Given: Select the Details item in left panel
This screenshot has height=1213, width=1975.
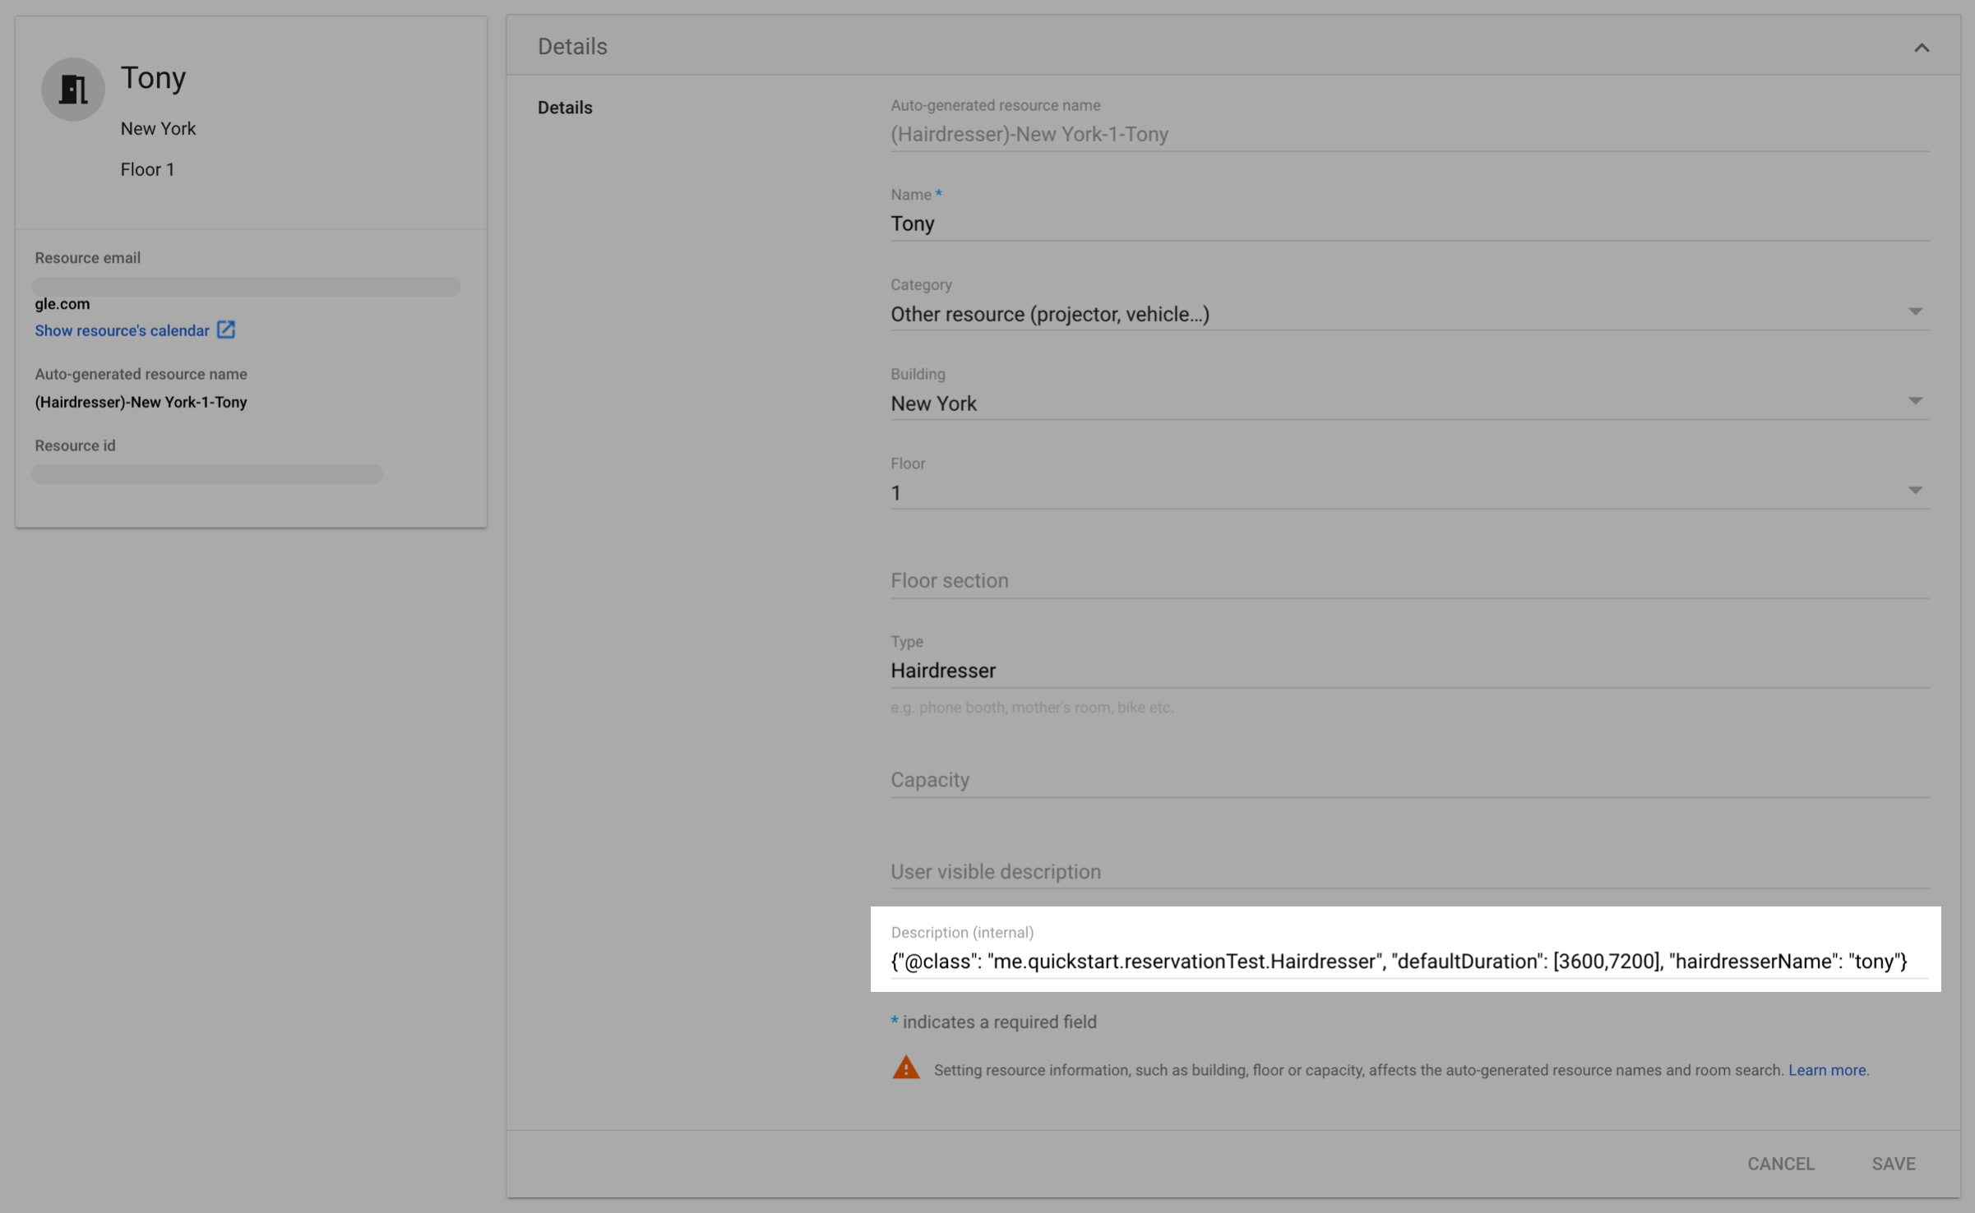Looking at the screenshot, I should click(564, 107).
